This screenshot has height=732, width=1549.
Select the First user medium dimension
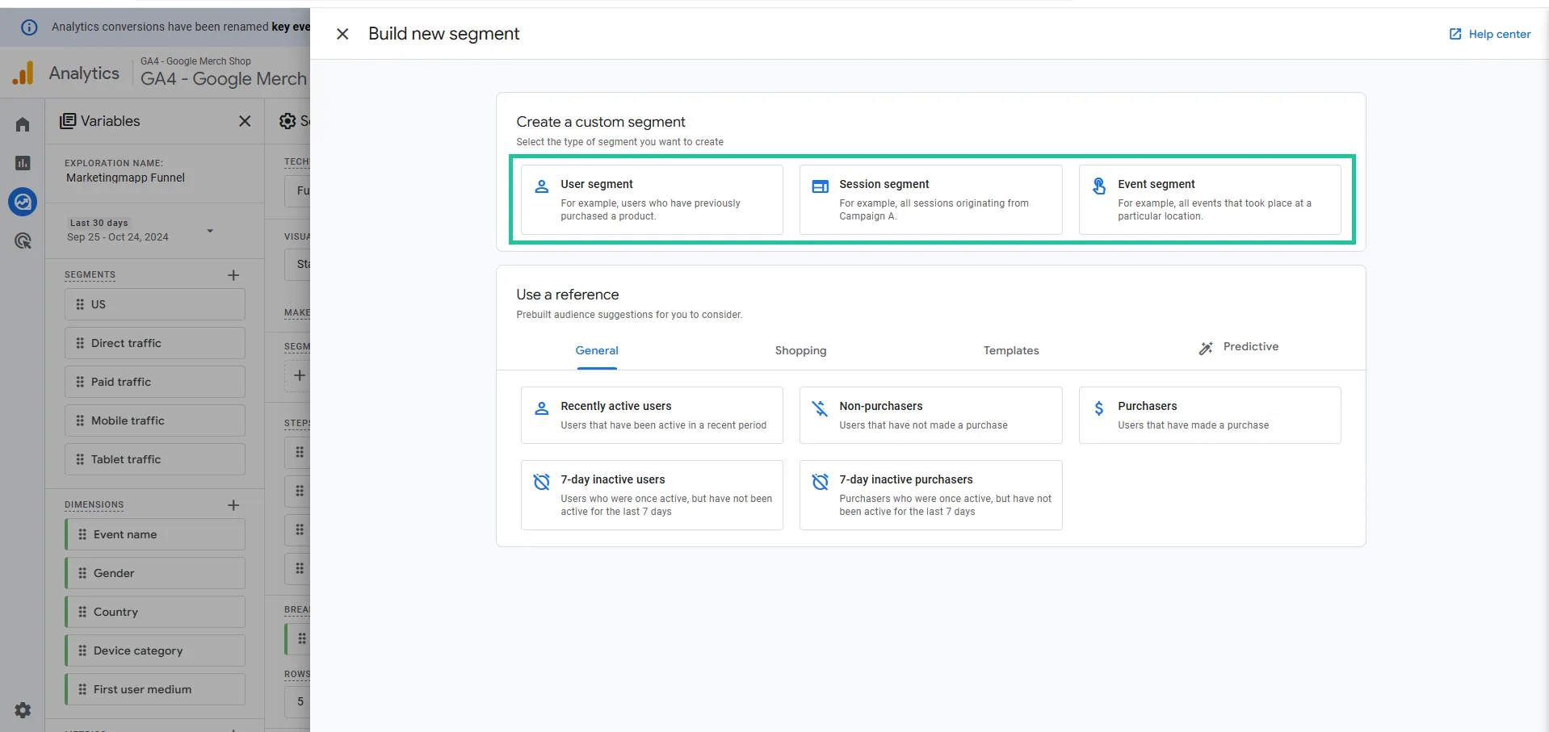(x=155, y=689)
